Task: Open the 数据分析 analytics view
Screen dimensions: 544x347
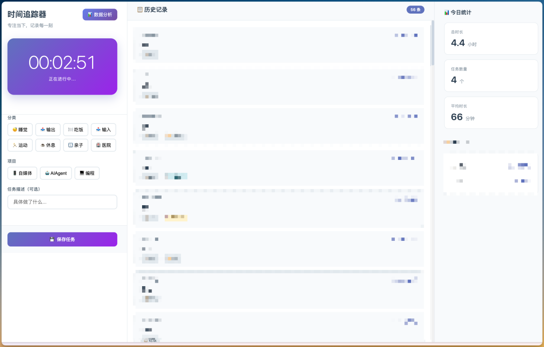Action: [100, 15]
